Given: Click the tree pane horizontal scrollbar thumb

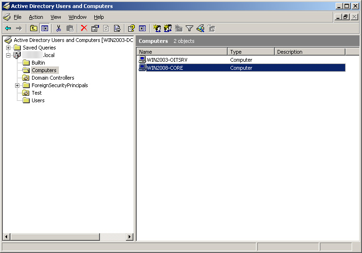Looking at the screenshot, I should [55, 237].
